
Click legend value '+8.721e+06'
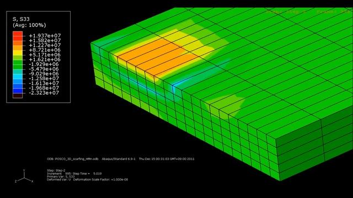[x=45, y=50]
